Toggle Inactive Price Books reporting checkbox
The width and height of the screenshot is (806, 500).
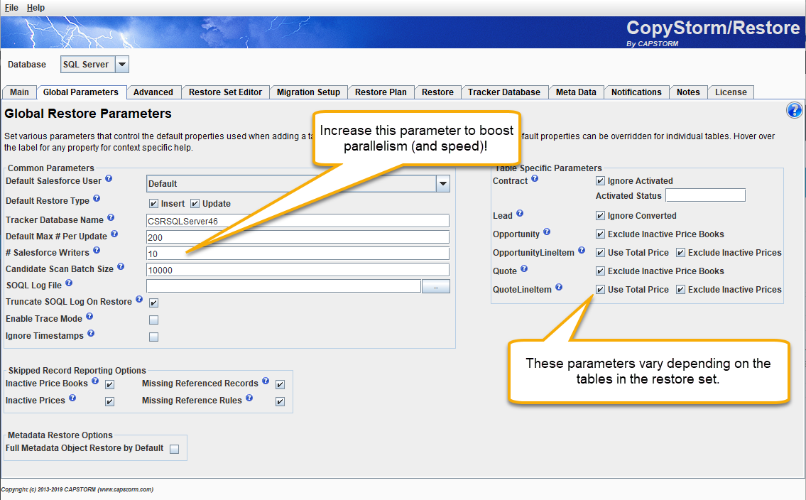coord(109,384)
